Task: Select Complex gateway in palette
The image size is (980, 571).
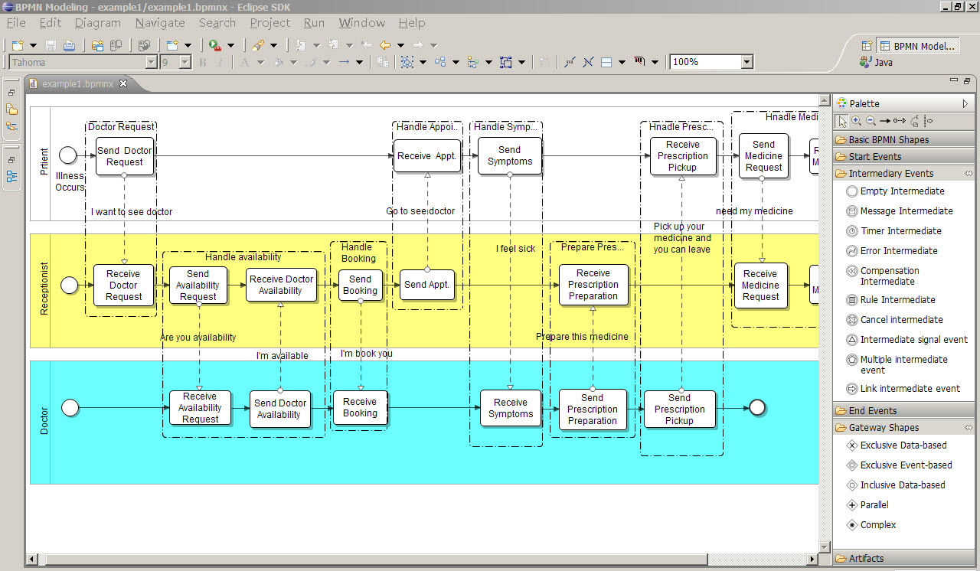Action: point(870,525)
